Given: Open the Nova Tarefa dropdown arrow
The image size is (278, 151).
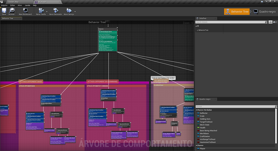Looking at the screenshot, I should 47,12.
